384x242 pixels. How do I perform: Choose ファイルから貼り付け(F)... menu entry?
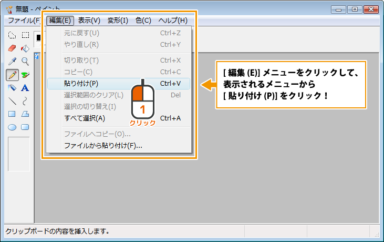(x=119, y=146)
